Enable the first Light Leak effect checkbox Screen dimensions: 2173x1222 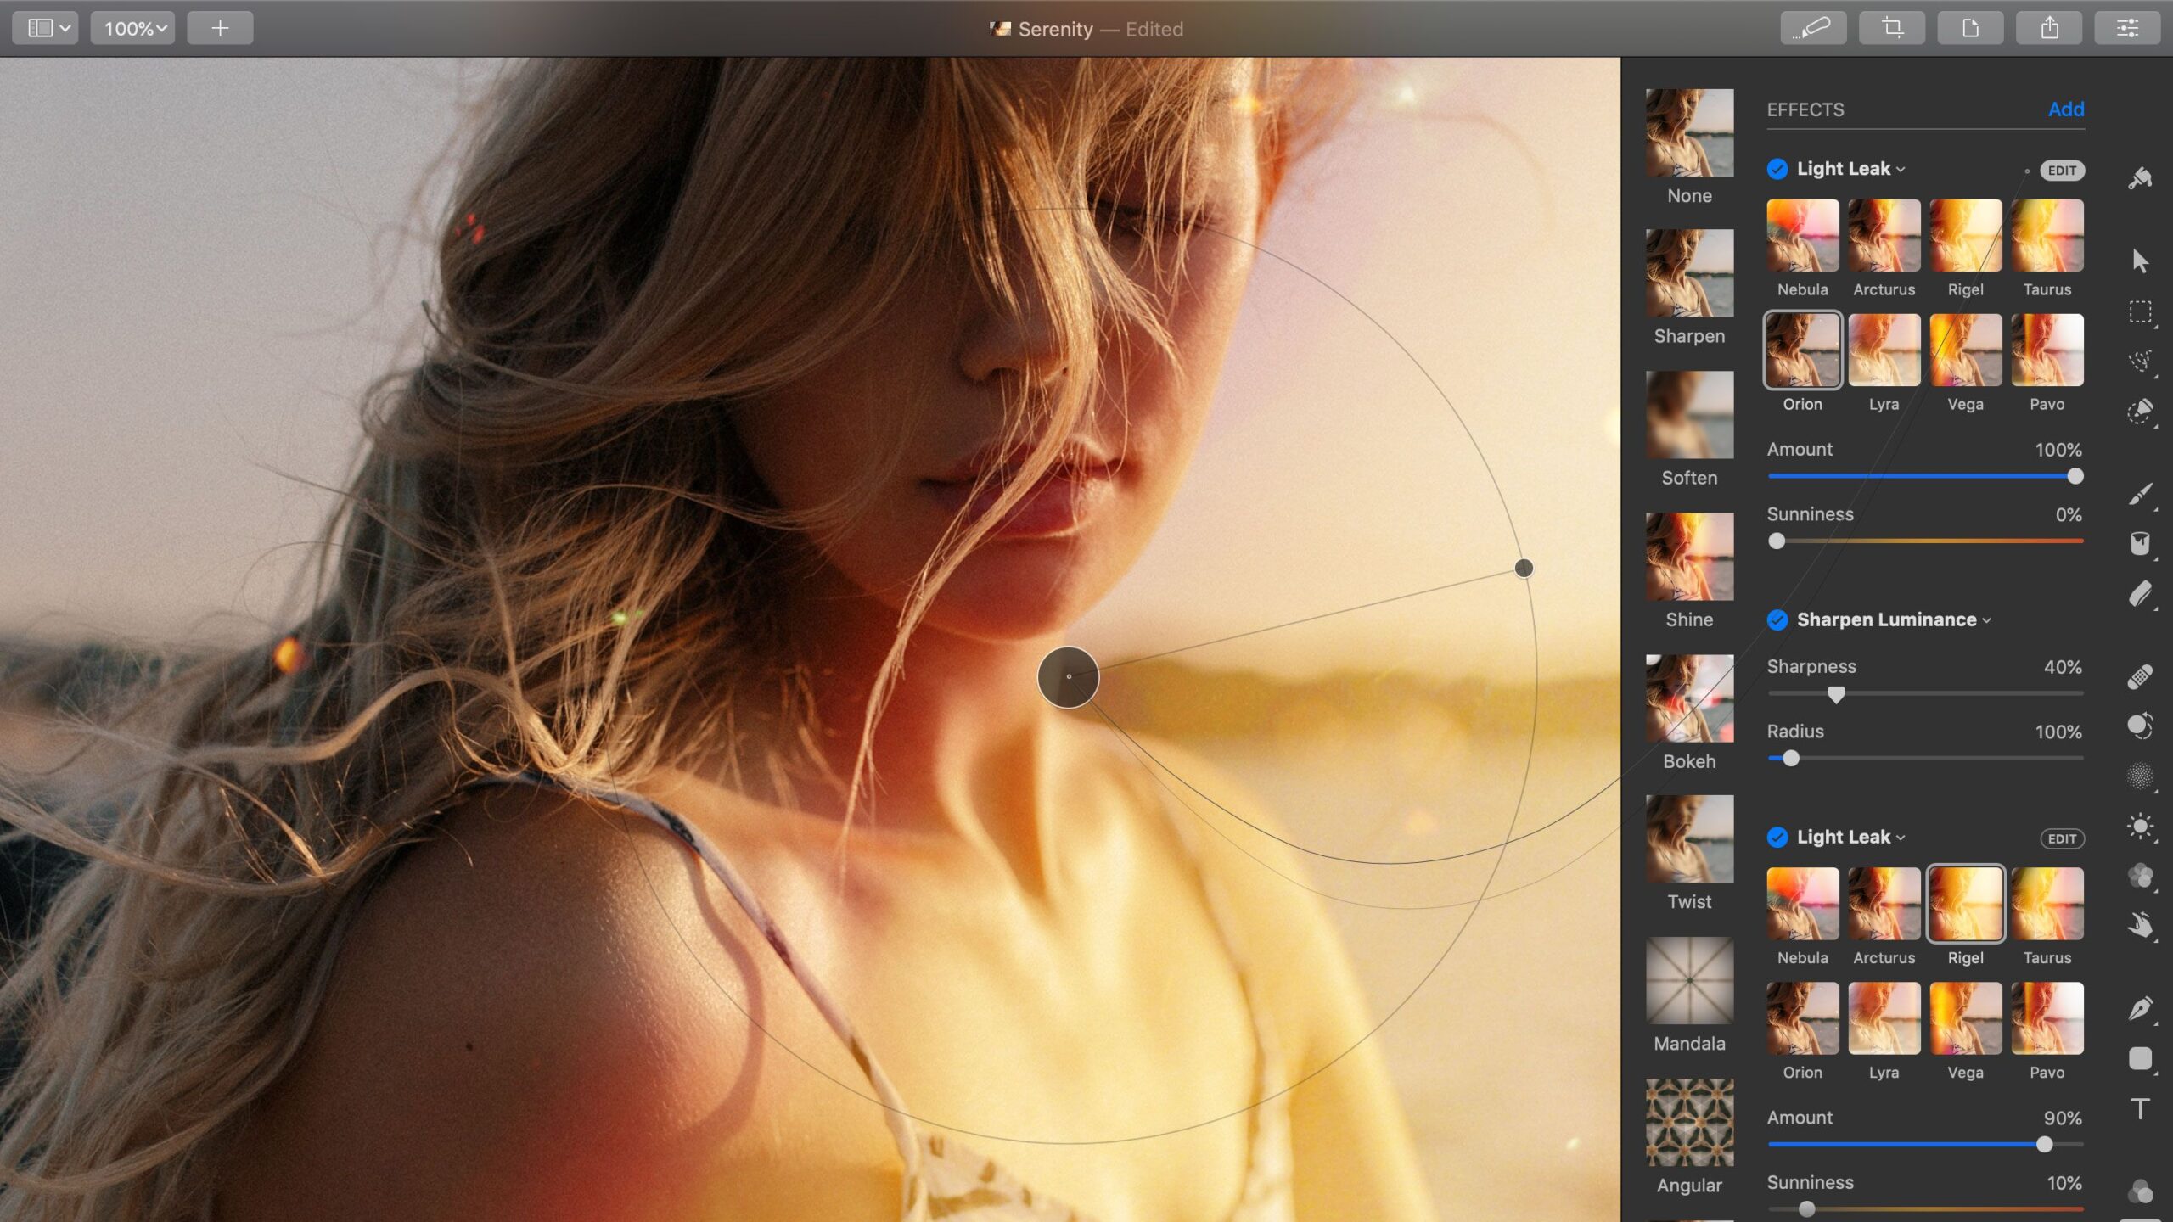coord(1777,168)
